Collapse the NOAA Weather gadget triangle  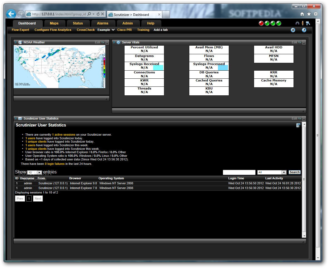pyautogui.click(x=16, y=42)
